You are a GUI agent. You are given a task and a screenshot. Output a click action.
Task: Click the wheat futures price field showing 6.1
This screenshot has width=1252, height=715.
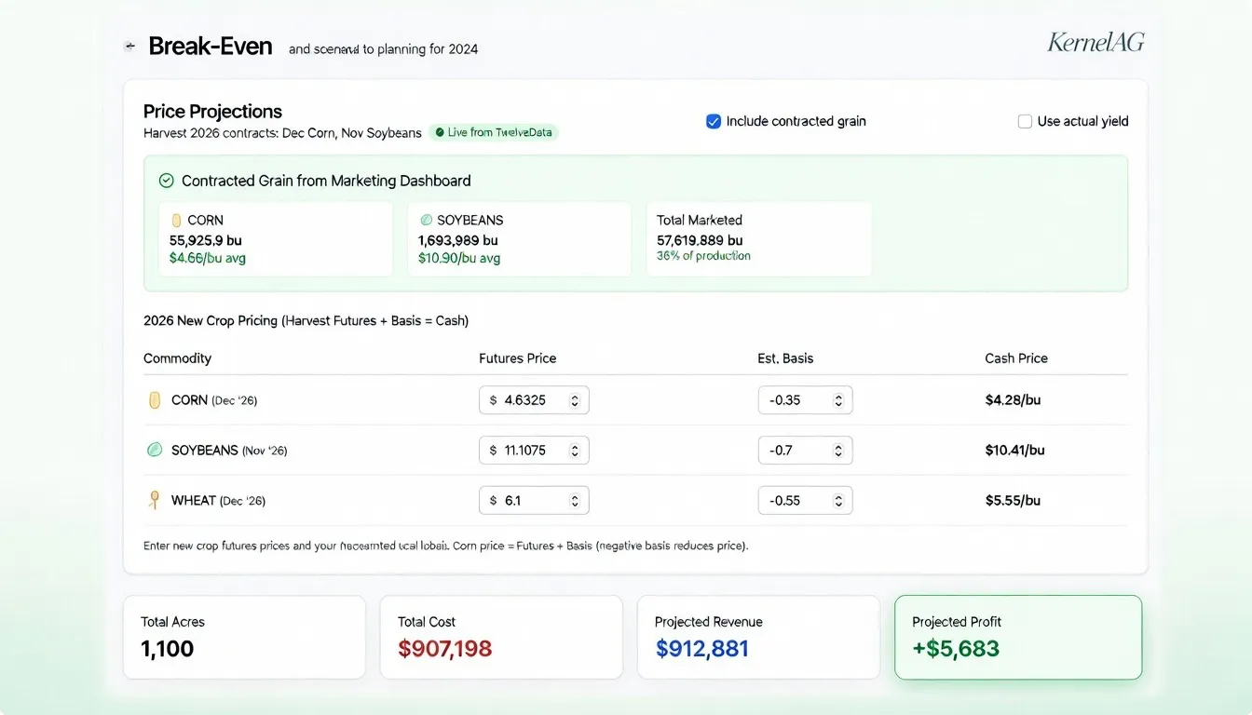526,501
